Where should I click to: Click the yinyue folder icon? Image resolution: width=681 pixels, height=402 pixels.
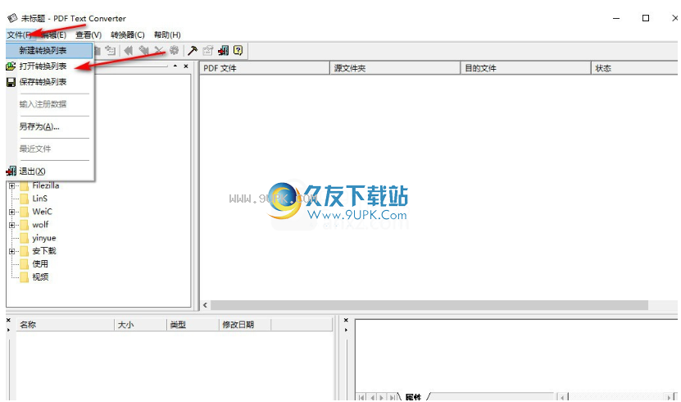click(x=25, y=238)
